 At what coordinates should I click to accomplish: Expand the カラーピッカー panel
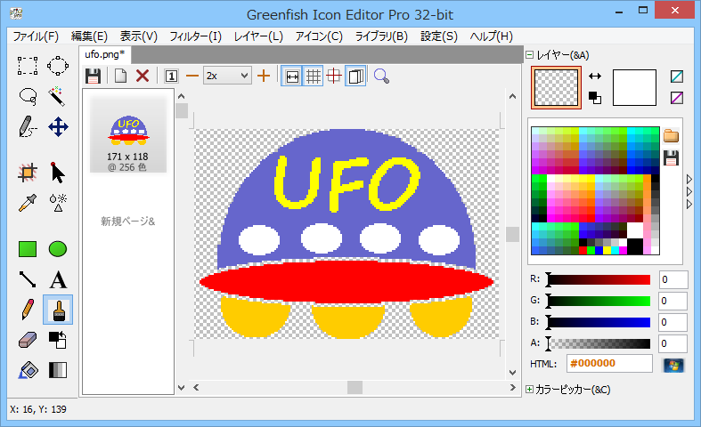coord(530,390)
